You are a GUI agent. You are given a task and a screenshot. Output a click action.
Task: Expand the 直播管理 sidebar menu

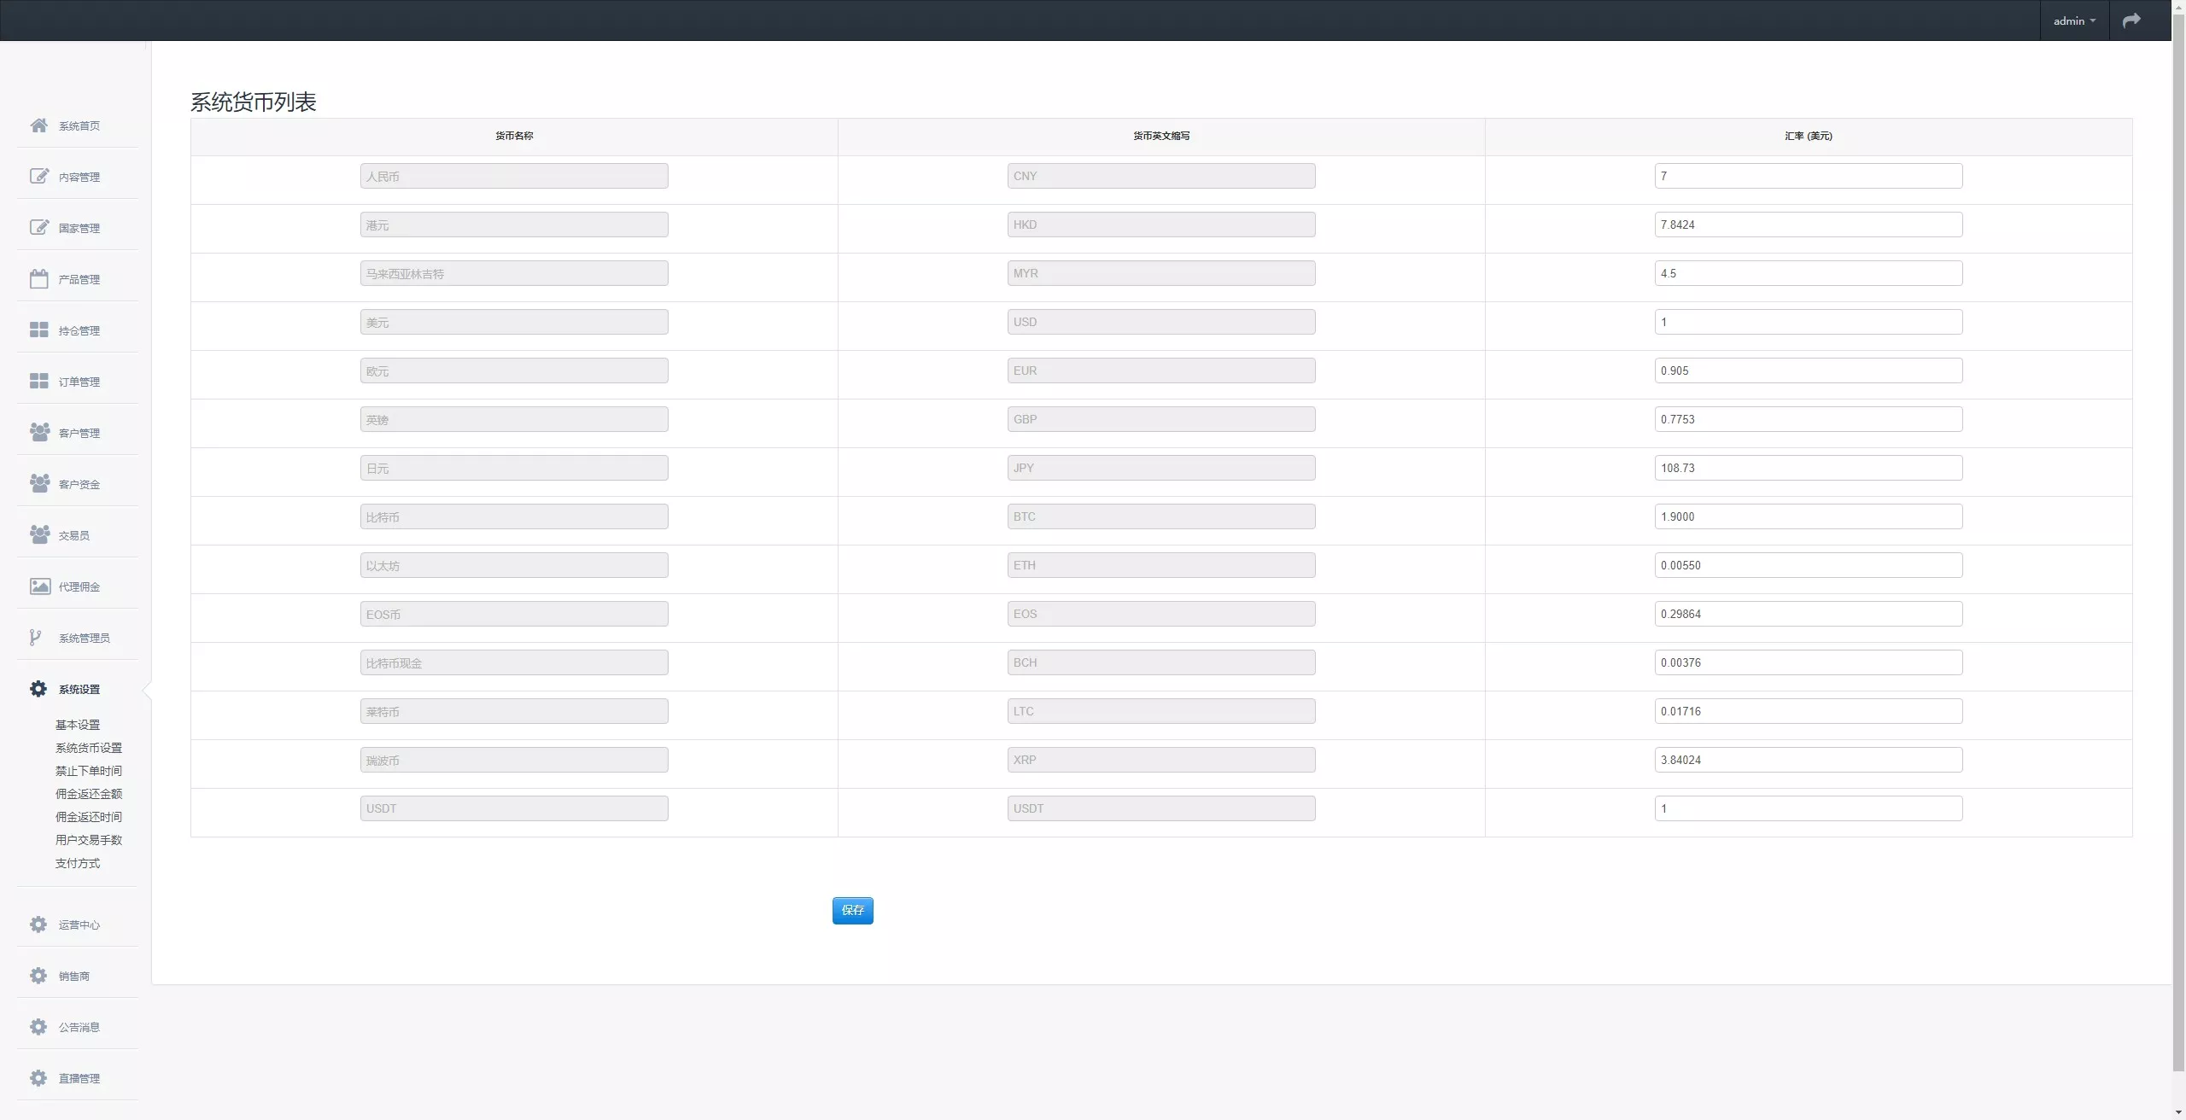click(79, 1078)
